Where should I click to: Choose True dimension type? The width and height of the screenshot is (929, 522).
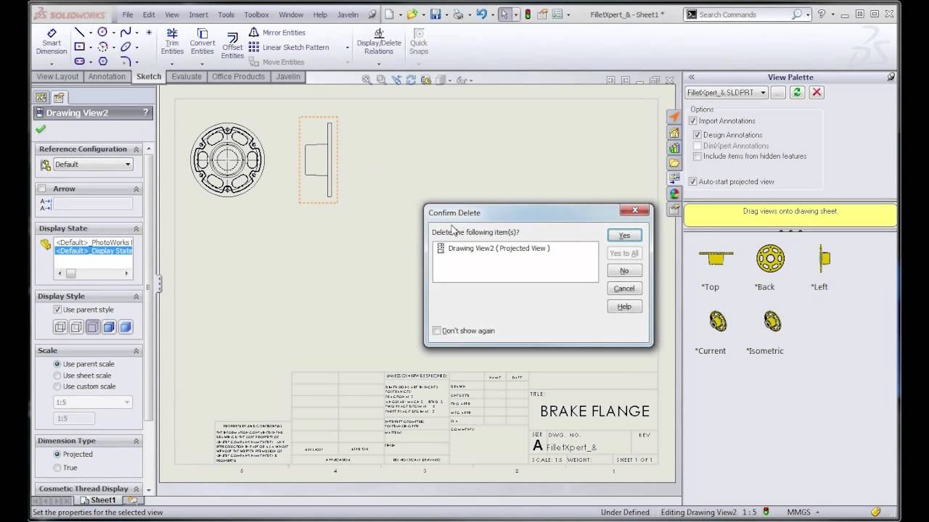tap(57, 468)
